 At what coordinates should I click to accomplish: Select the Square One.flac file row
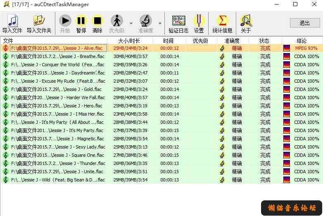tap(161, 155)
